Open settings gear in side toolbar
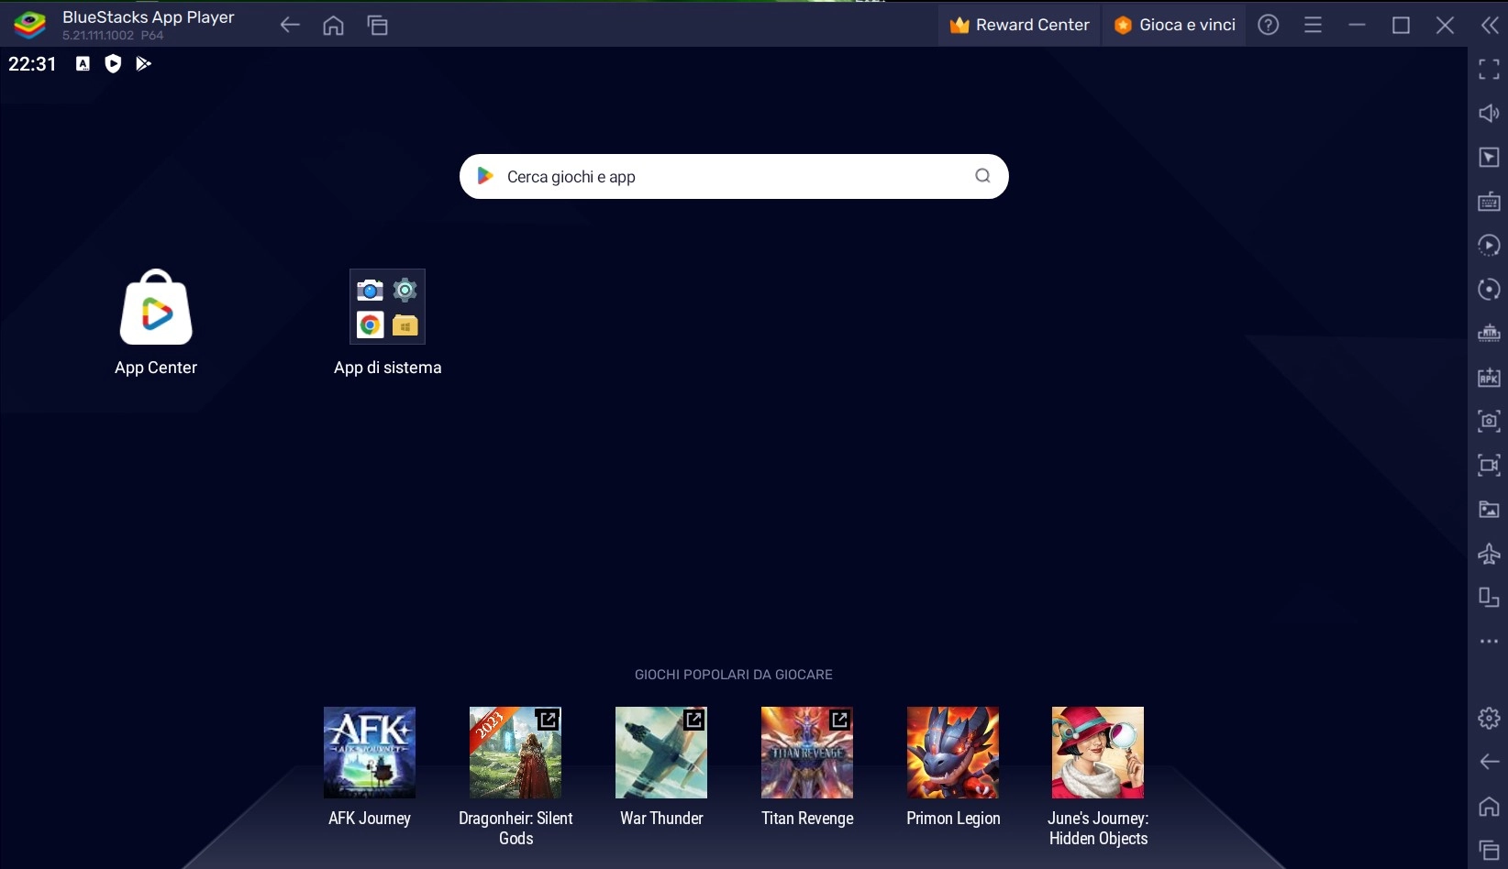 tap(1489, 718)
